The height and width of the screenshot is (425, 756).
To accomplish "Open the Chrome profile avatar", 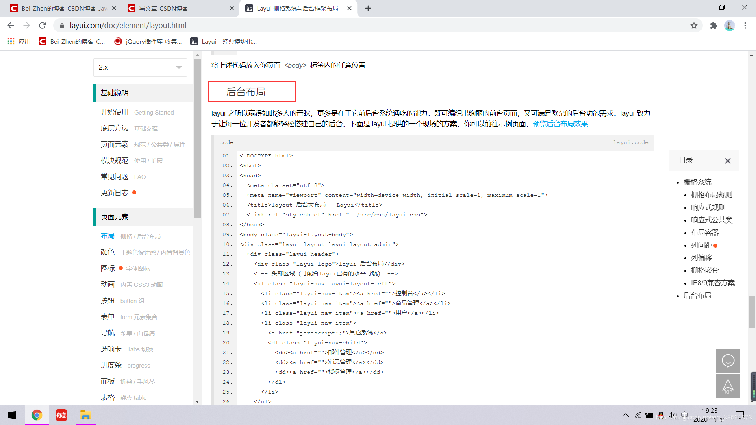I will (x=729, y=26).
